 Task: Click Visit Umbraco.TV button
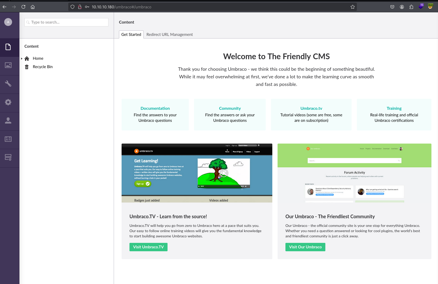tap(148, 247)
